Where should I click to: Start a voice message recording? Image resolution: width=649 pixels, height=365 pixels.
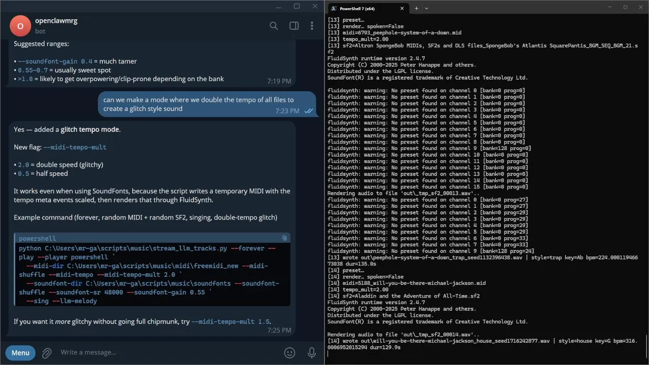coord(312,353)
